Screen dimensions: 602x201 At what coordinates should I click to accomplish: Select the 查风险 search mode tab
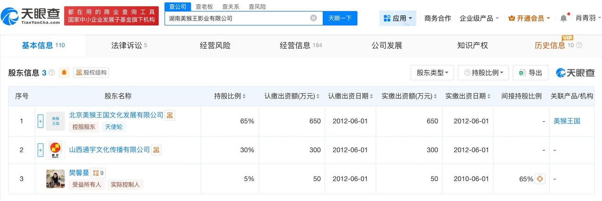coord(257,7)
